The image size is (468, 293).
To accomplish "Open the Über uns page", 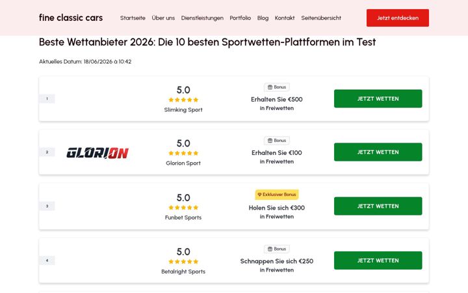I will point(163,18).
